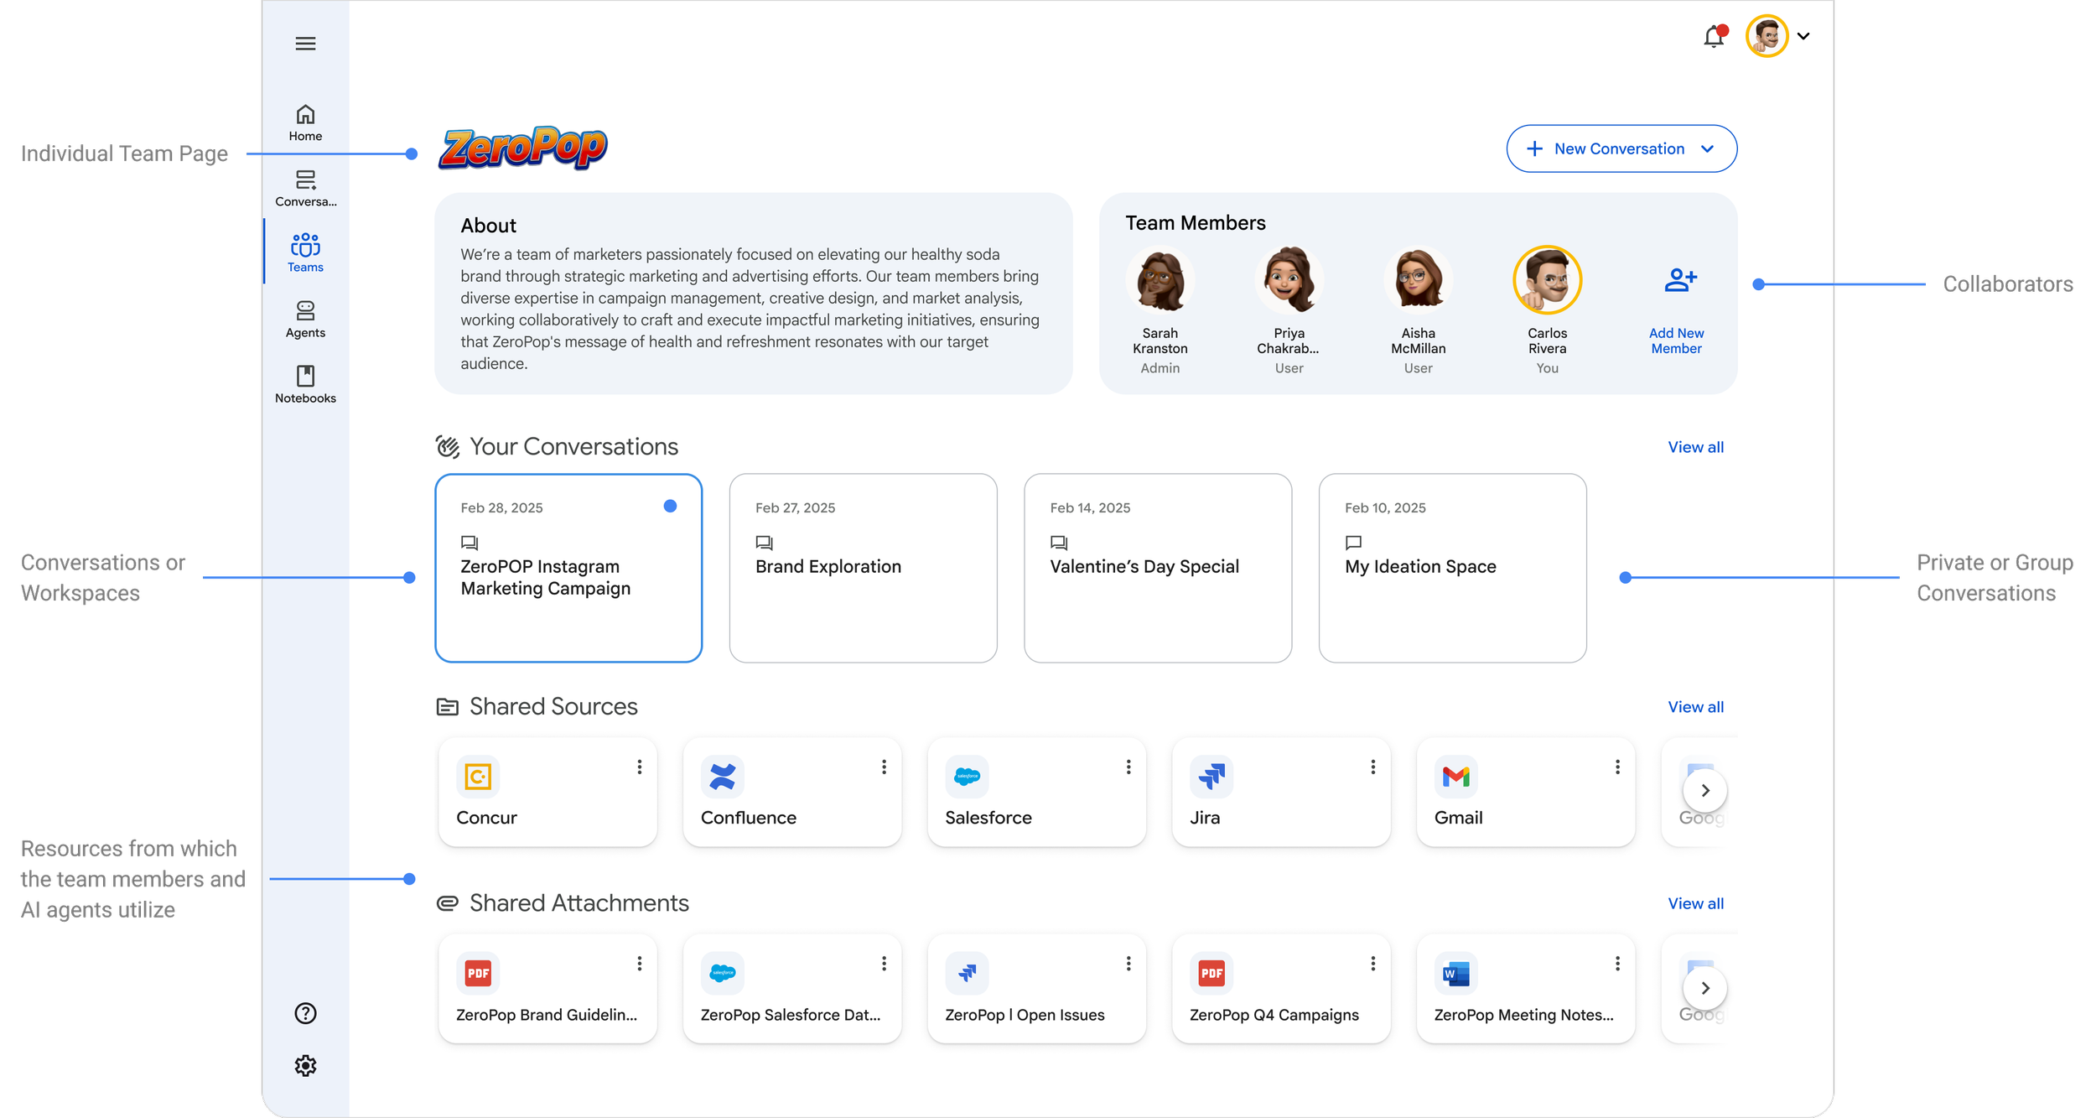Click the notifications bell icon

(x=1714, y=37)
